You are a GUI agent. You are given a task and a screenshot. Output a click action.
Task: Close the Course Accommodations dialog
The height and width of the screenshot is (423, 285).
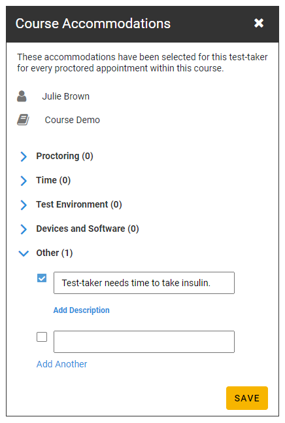[x=259, y=23]
